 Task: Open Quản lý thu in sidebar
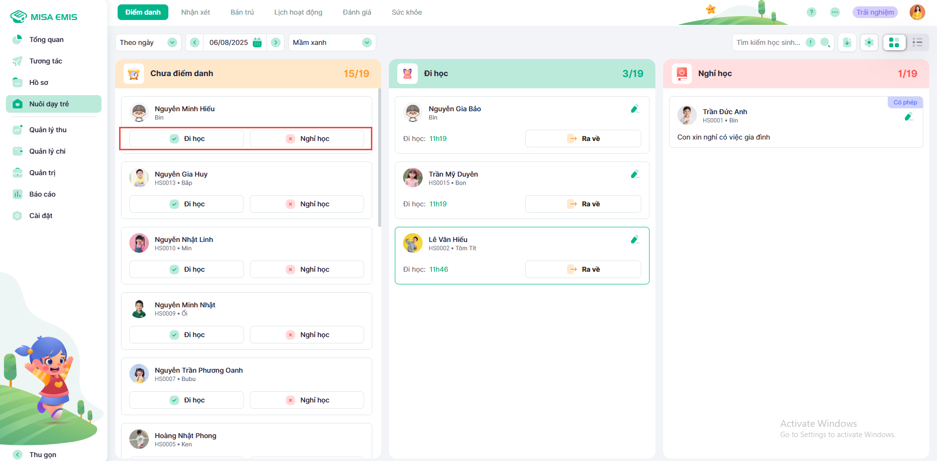54,130
